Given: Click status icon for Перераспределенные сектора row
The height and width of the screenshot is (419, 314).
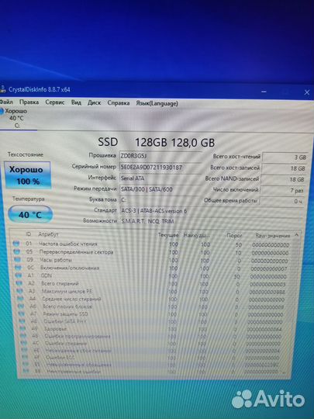Looking at the screenshot, I should (17, 251).
